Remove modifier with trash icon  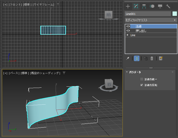click(x=152, y=58)
